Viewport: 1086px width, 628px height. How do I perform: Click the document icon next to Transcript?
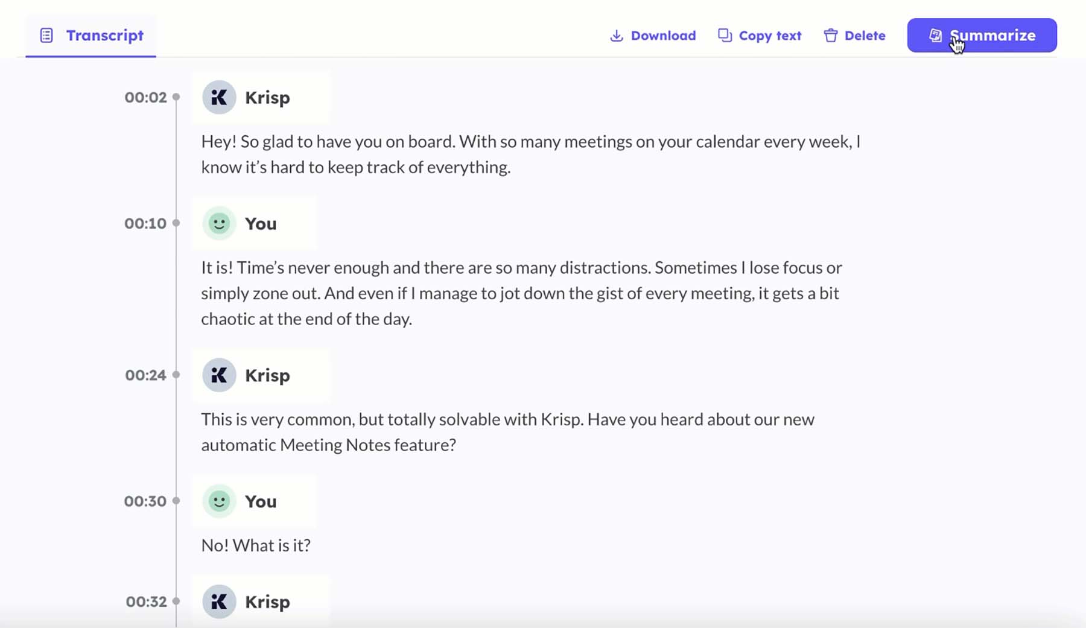point(46,35)
